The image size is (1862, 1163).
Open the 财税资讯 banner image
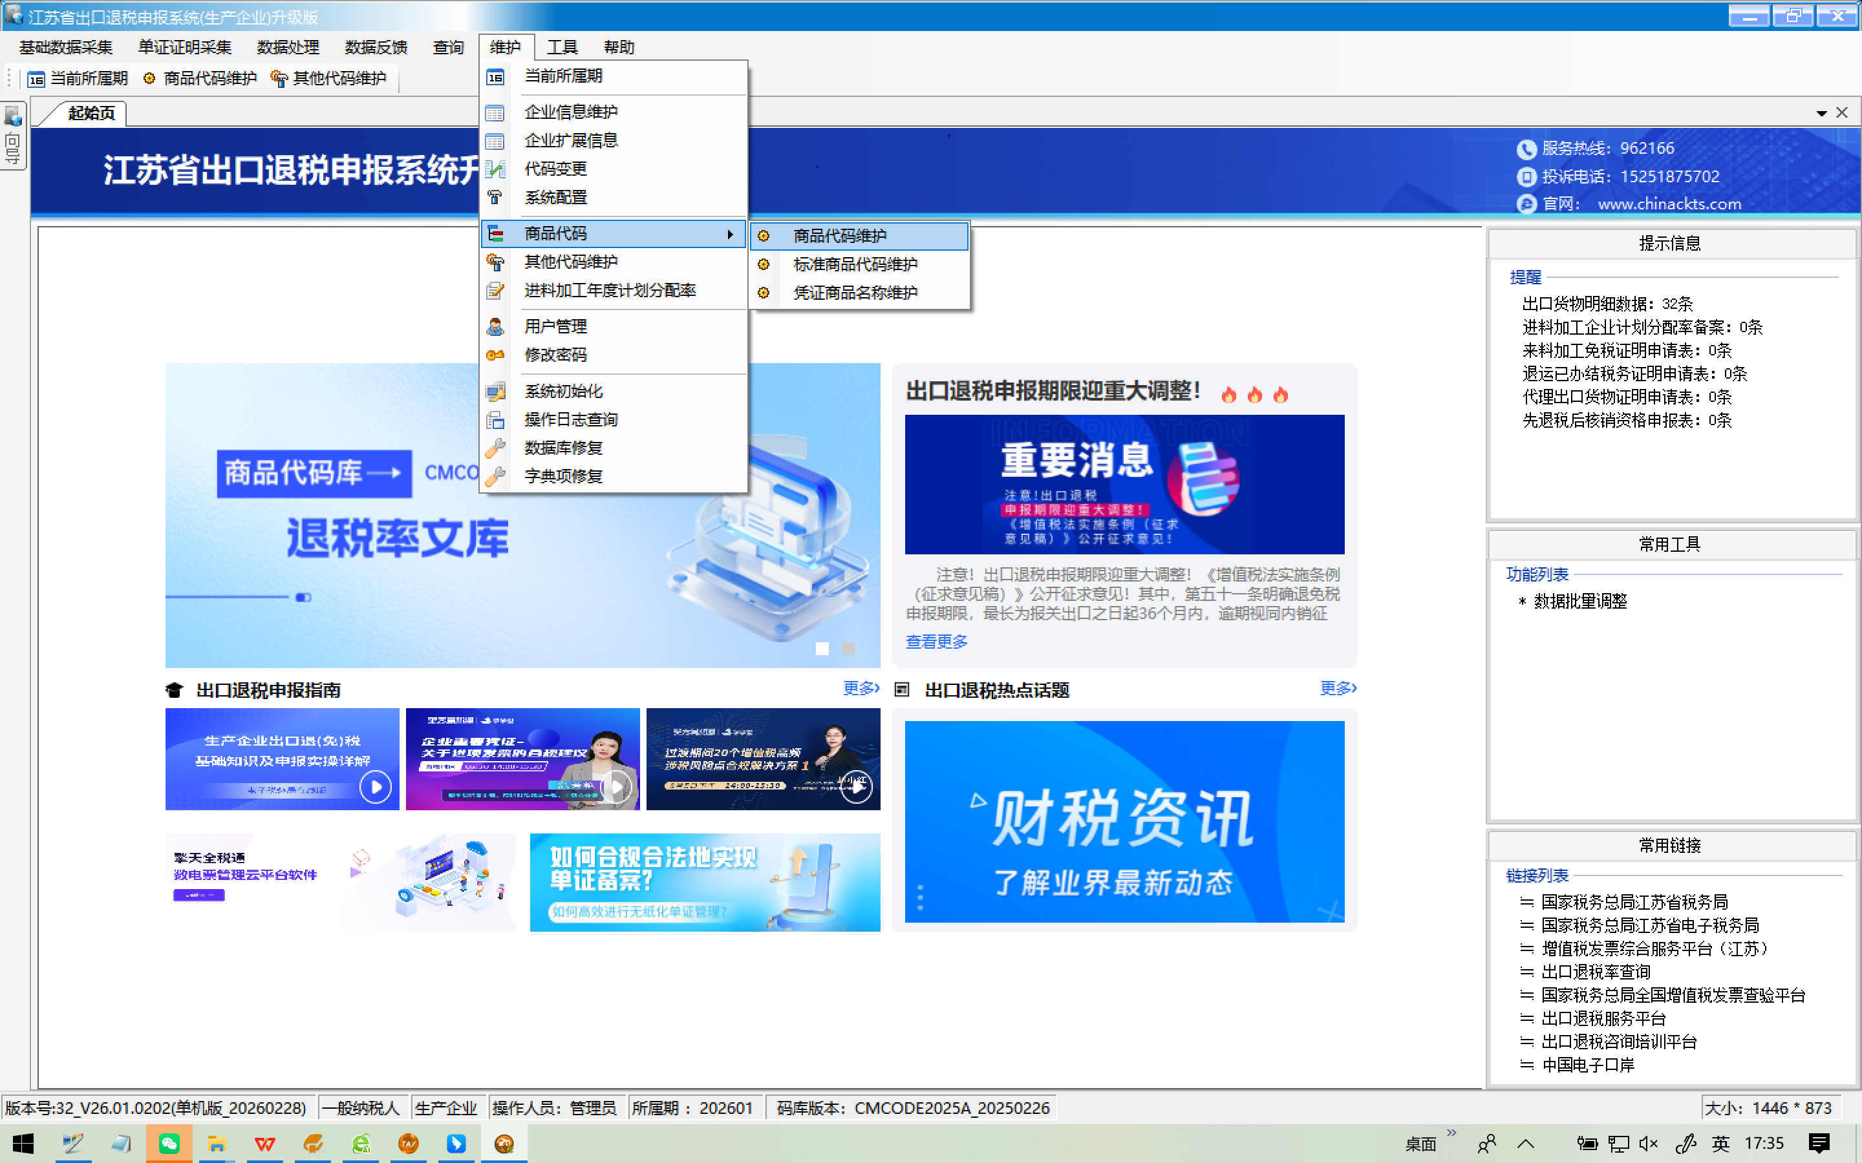click(1124, 821)
